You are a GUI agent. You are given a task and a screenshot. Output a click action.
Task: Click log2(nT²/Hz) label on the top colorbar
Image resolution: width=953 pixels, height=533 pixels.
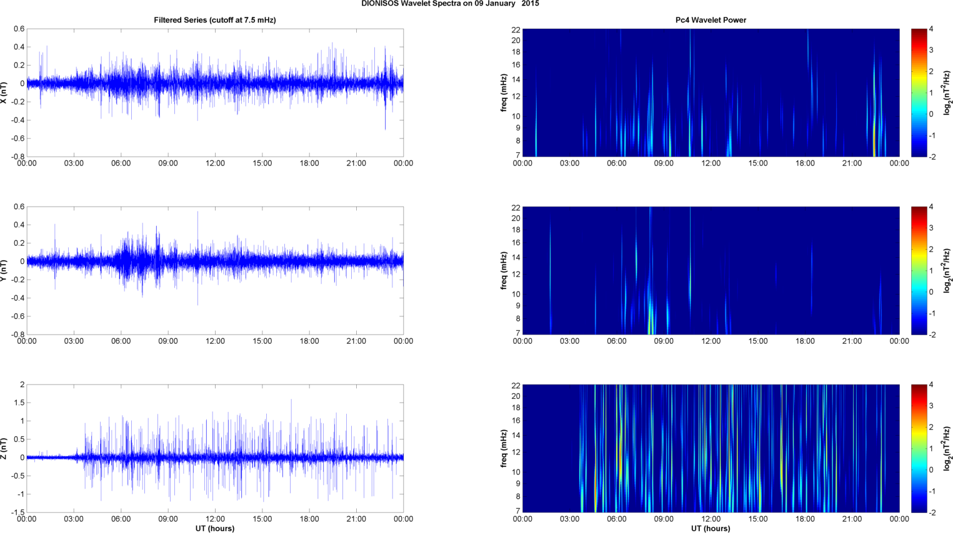point(947,92)
